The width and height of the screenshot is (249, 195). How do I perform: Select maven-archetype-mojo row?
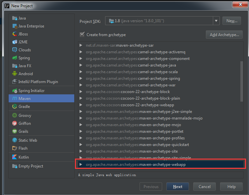coord(161,125)
